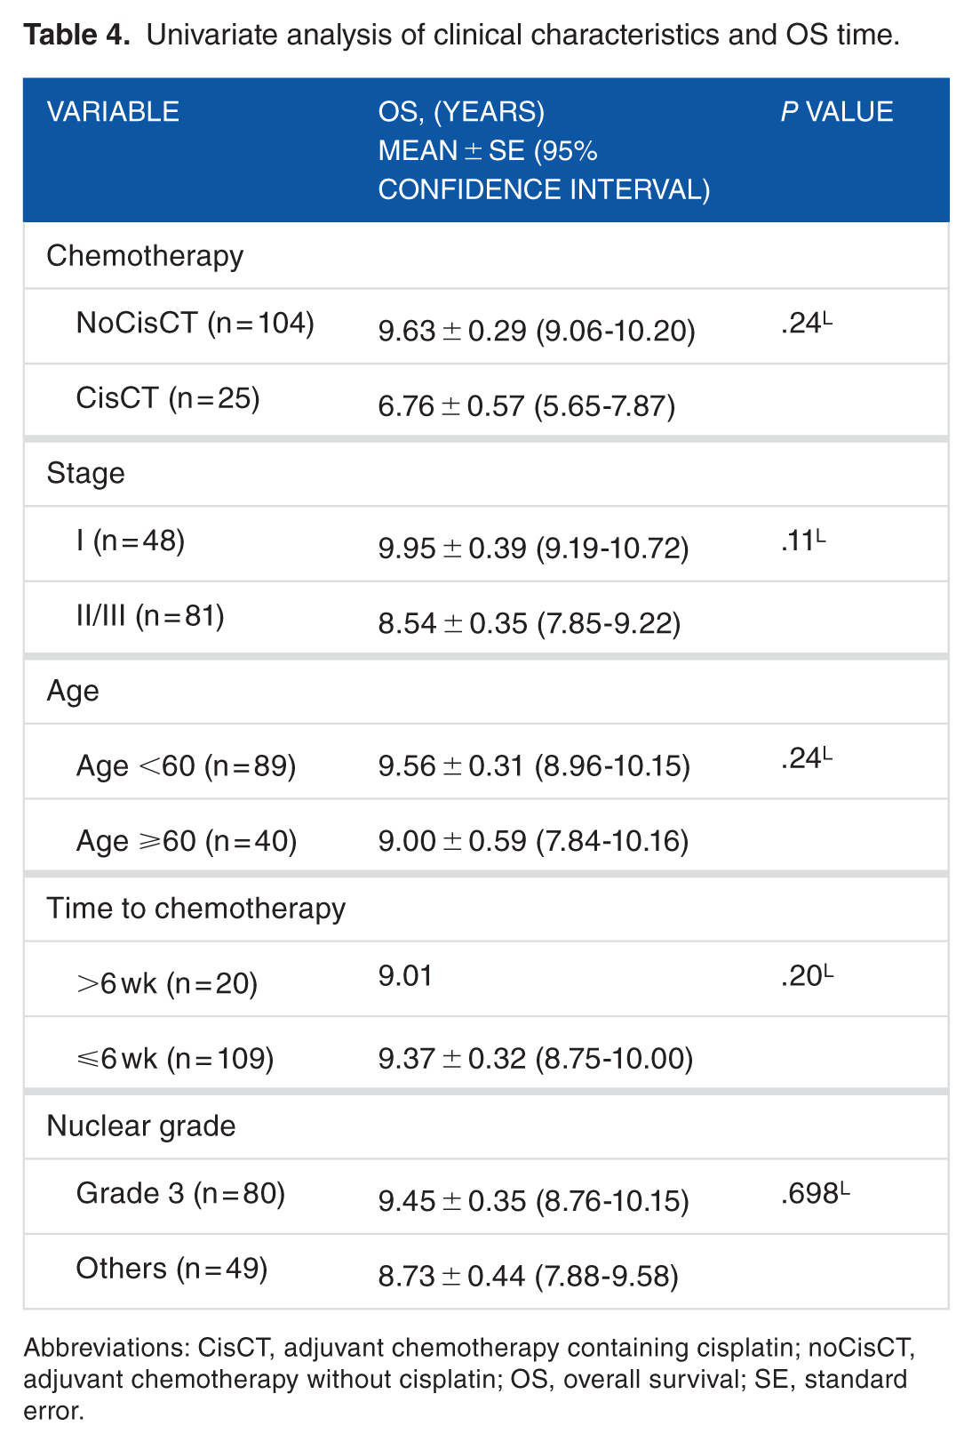Click the CisCT (n=25) row label
This screenshot has width=972, height=1442.
pos(168,398)
